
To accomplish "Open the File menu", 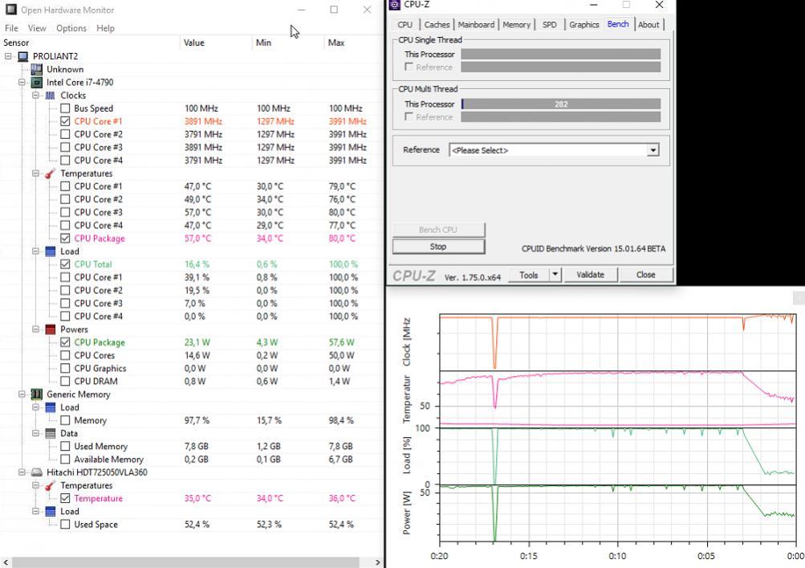I will [11, 28].
